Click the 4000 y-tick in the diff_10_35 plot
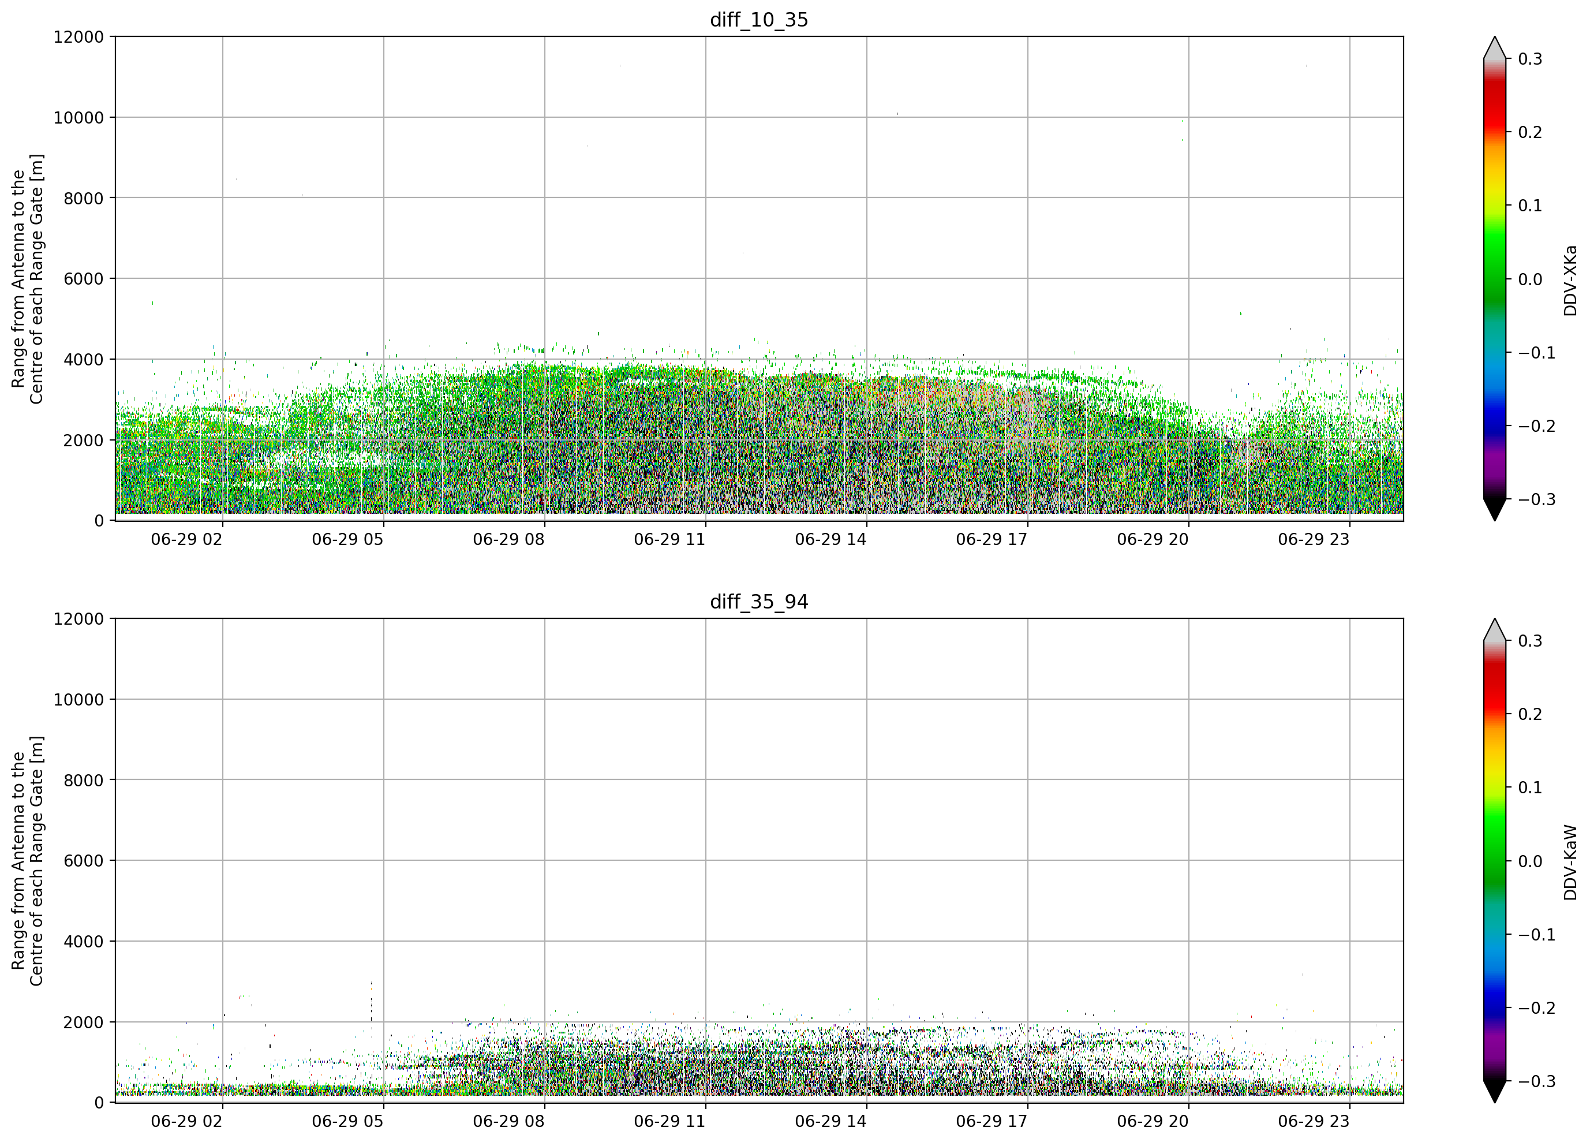Image resolution: width=1590 pixels, height=1142 pixels. [84, 359]
